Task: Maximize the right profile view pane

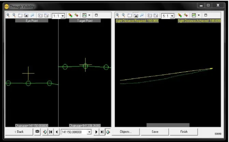Action: (x=206, y=15)
